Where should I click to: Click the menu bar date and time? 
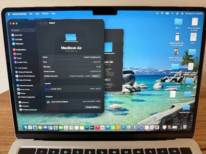pos(194,14)
